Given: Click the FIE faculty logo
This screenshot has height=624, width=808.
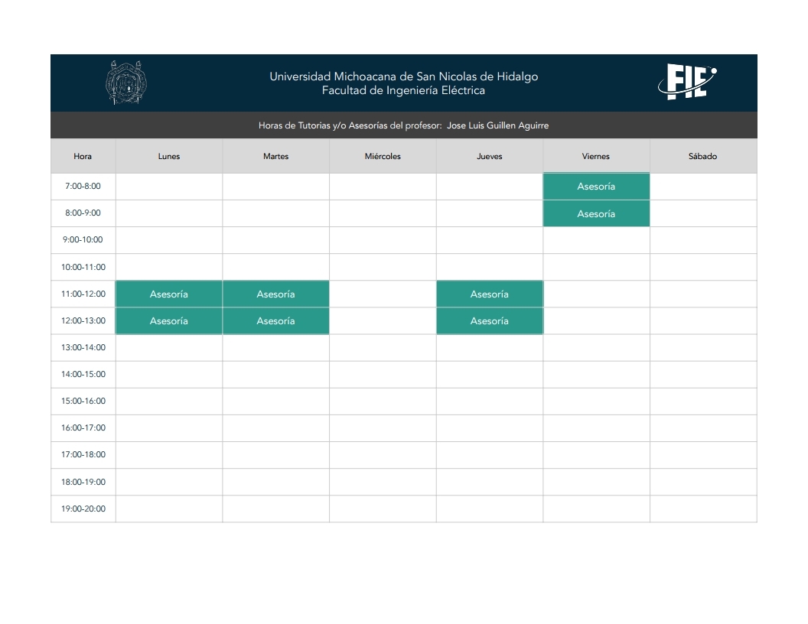Looking at the screenshot, I should (687, 81).
